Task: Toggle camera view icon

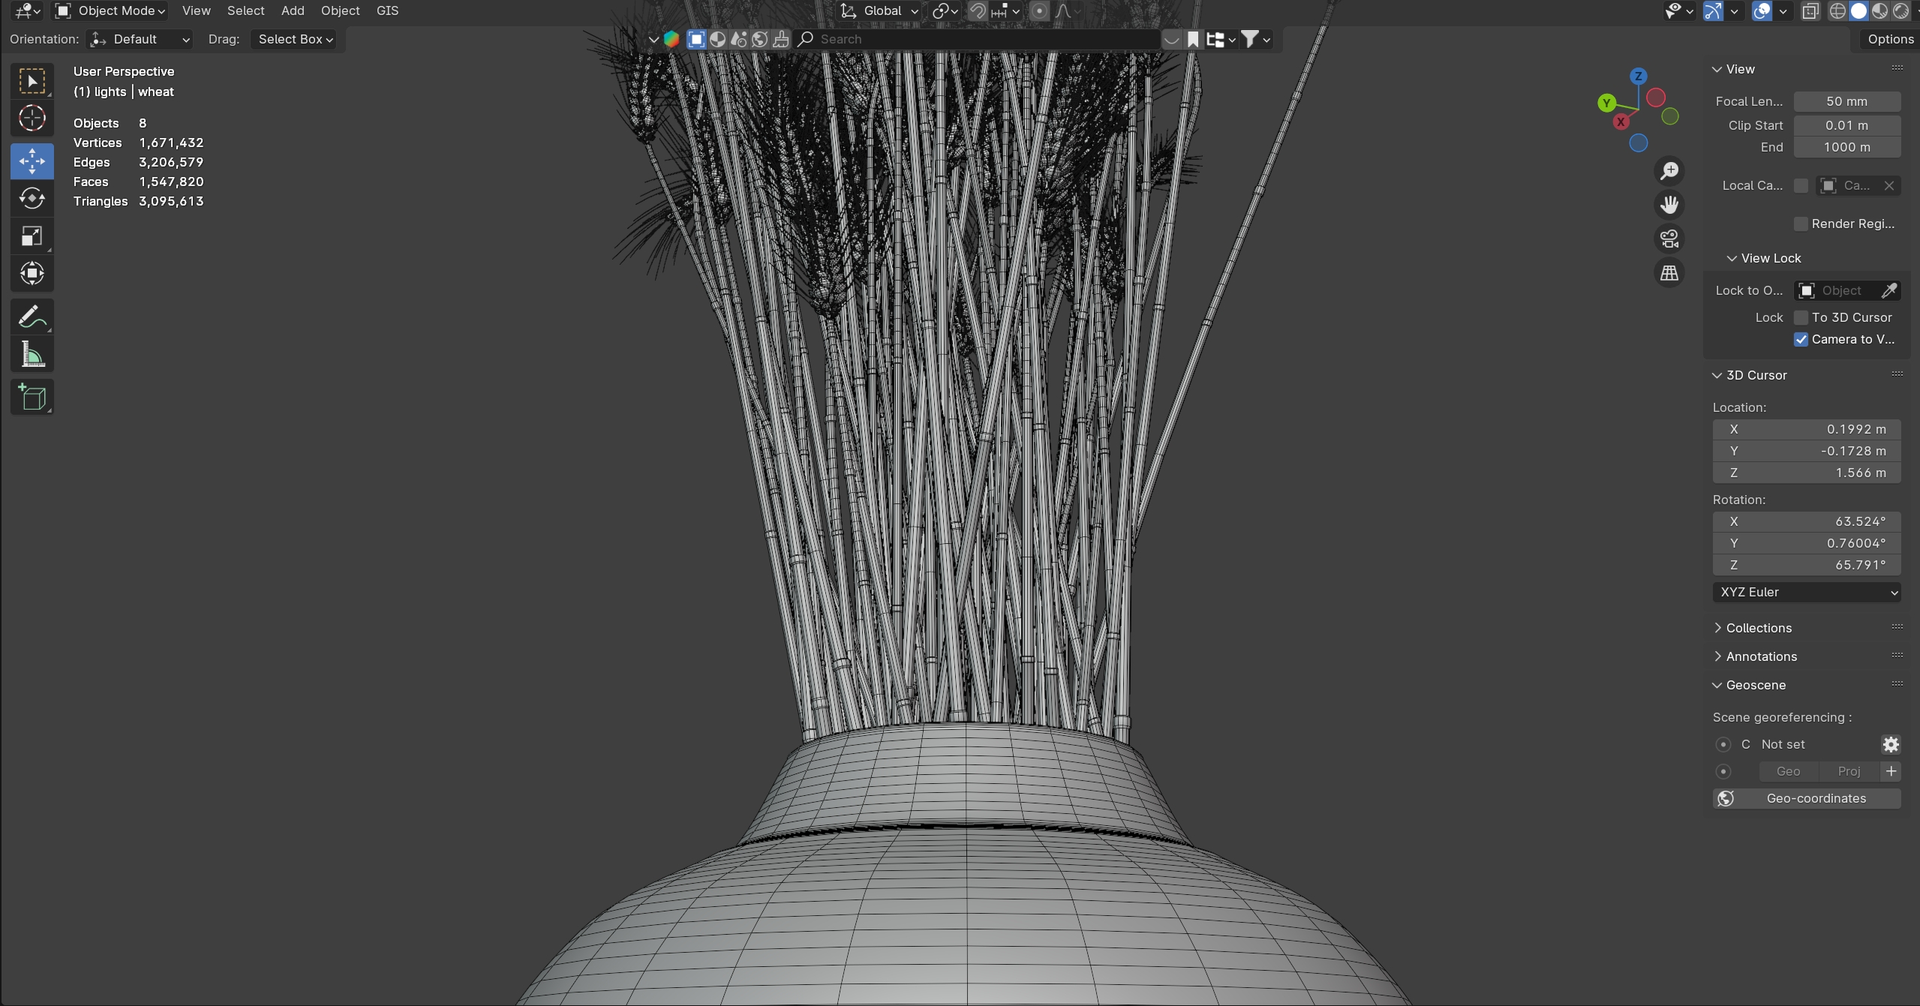Action: tap(1669, 239)
